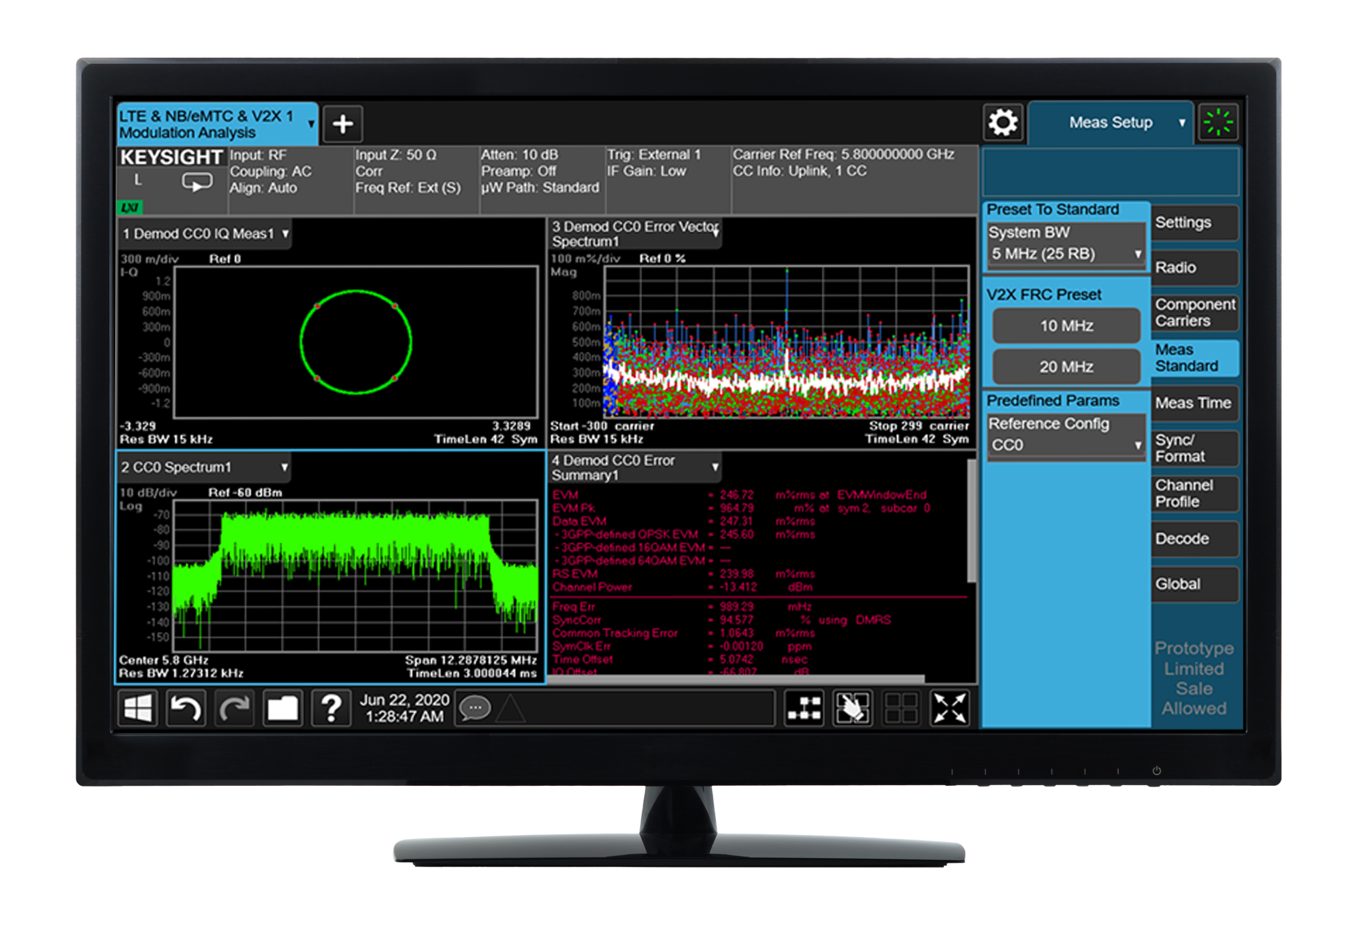Click the green spinning sweep indicator icon

(x=1218, y=123)
